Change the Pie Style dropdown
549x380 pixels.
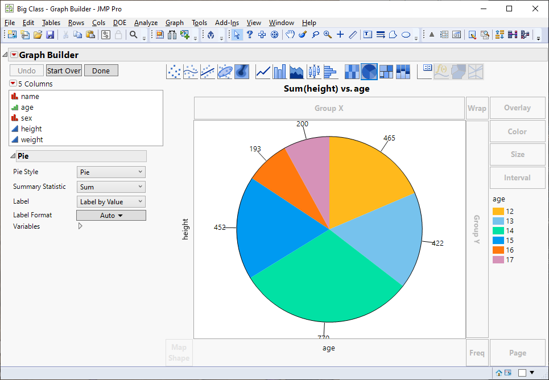coord(111,172)
